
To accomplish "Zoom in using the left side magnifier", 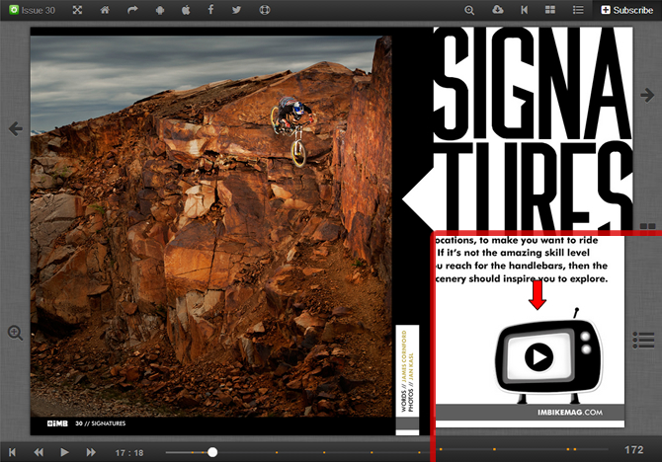I will tap(15, 333).
